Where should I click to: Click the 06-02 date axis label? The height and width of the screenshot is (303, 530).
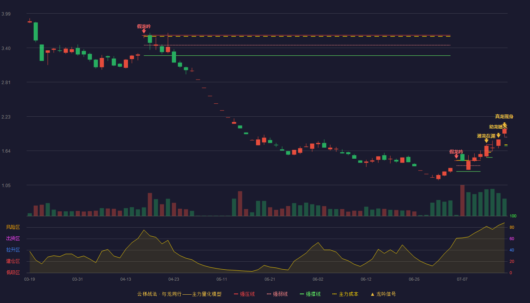pyautogui.click(x=318, y=279)
